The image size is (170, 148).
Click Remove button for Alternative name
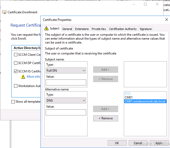[x=106, y=118]
